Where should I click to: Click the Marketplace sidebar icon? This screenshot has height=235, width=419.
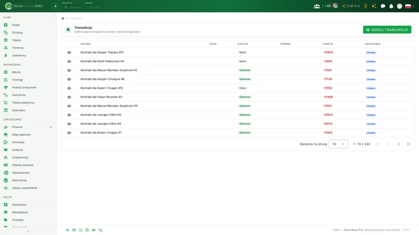tap(6, 212)
